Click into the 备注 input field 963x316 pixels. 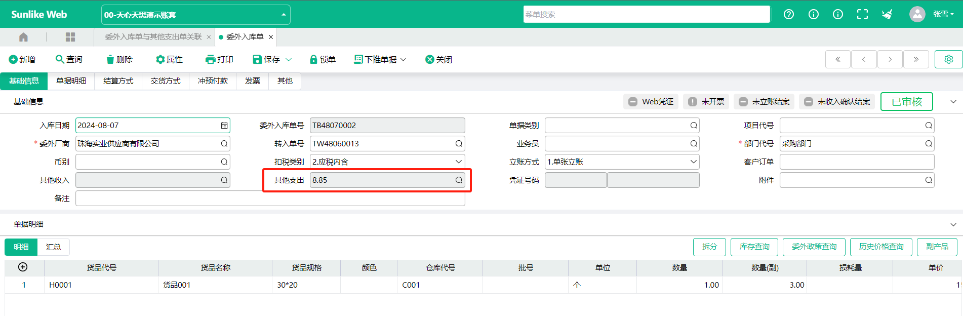[270, 199]
